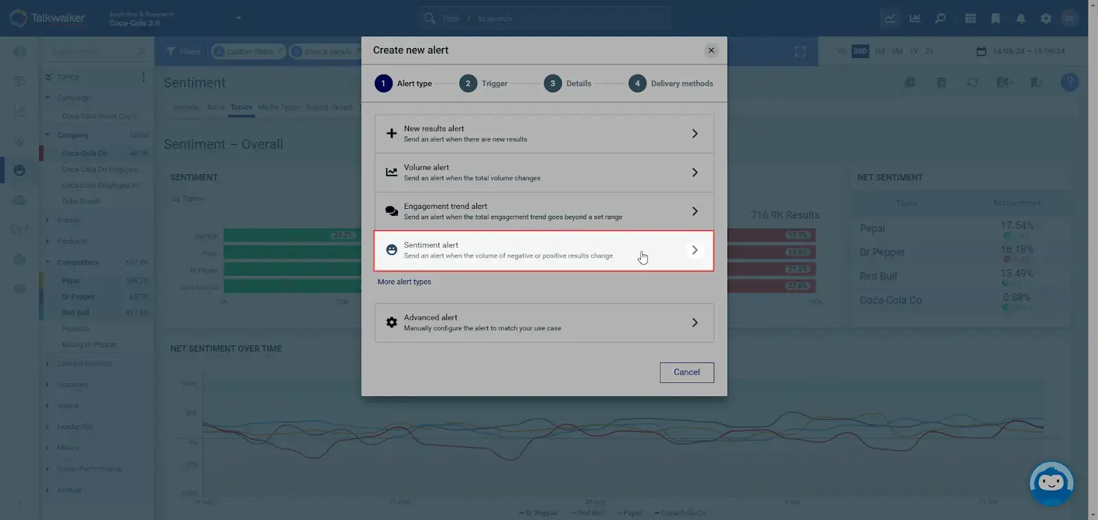Collapse the Company topic group
Screen dimensions: 1098x520
(47, 135)
